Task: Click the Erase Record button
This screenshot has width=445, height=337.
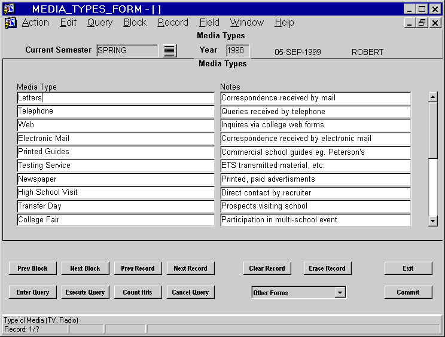Action: coord(327,268)
